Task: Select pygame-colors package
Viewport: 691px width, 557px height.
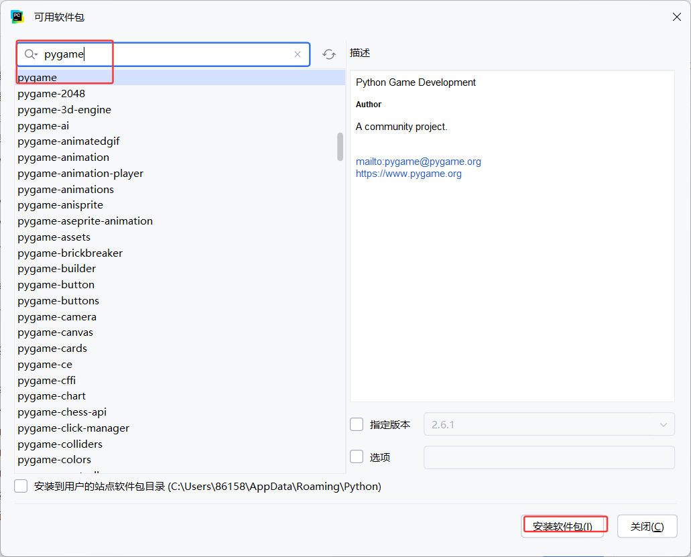Action: 180,460
